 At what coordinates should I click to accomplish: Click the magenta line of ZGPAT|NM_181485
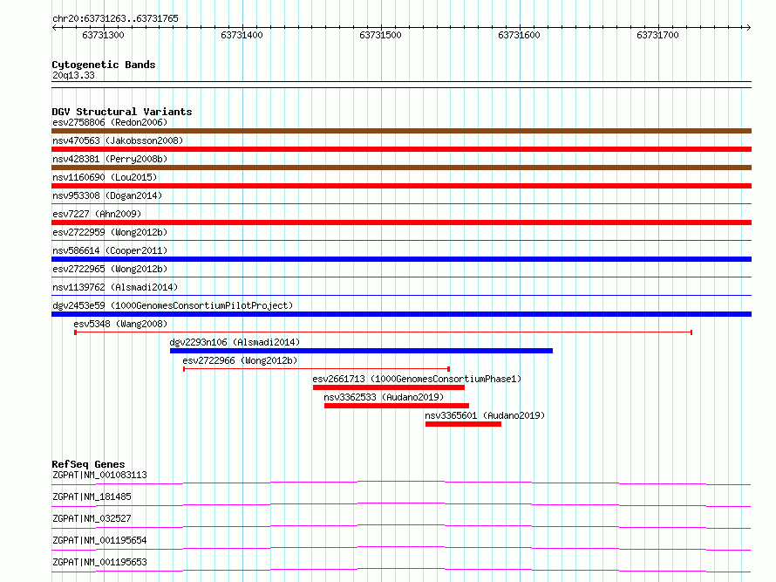pos(401,504)
